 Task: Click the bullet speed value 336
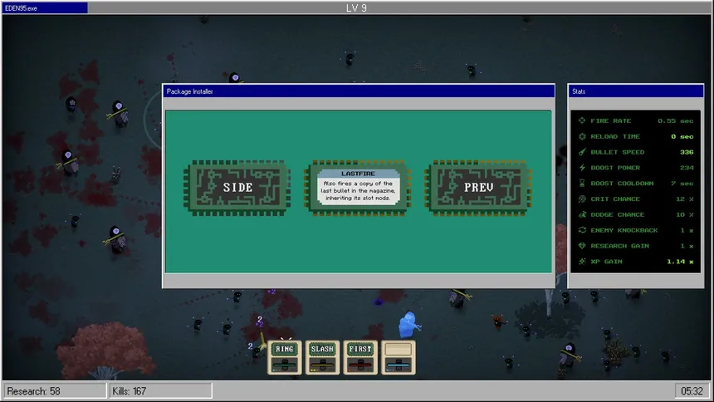point(687,152)
